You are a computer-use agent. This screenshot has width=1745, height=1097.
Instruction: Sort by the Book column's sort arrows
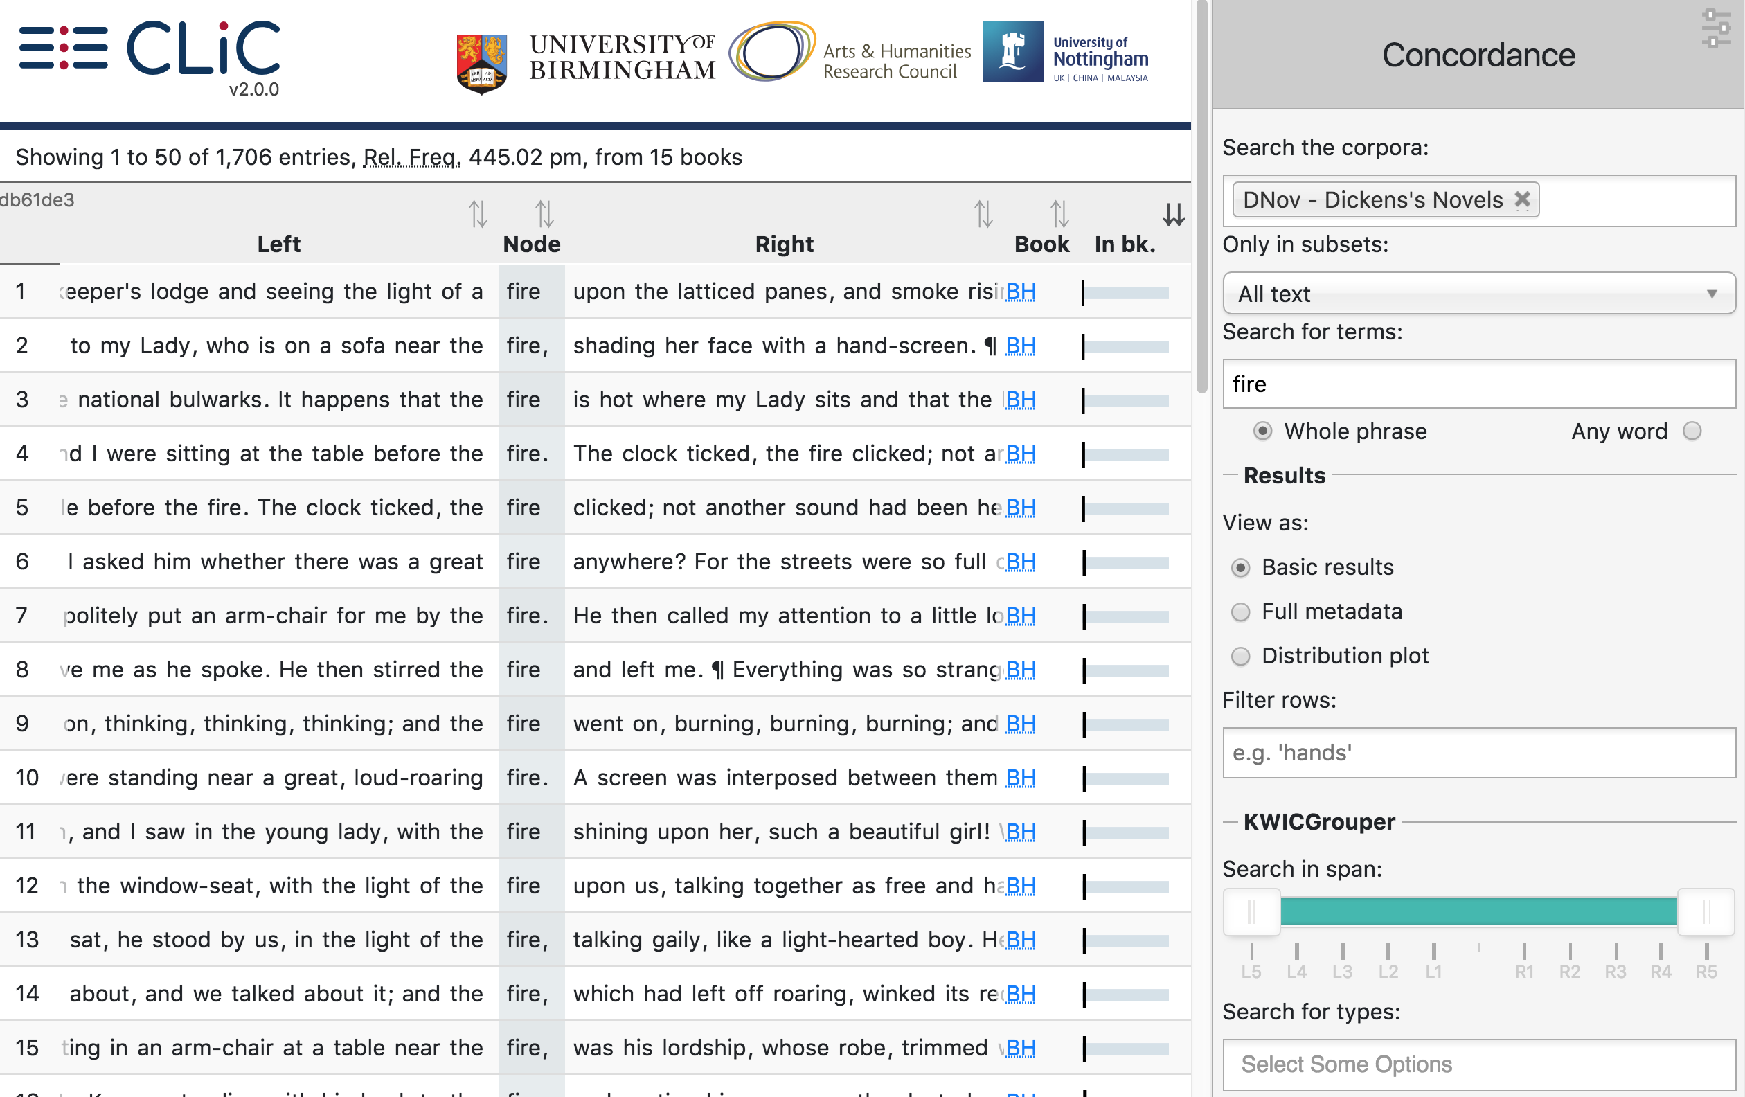pyautogui.click(x=1059, y=214)
